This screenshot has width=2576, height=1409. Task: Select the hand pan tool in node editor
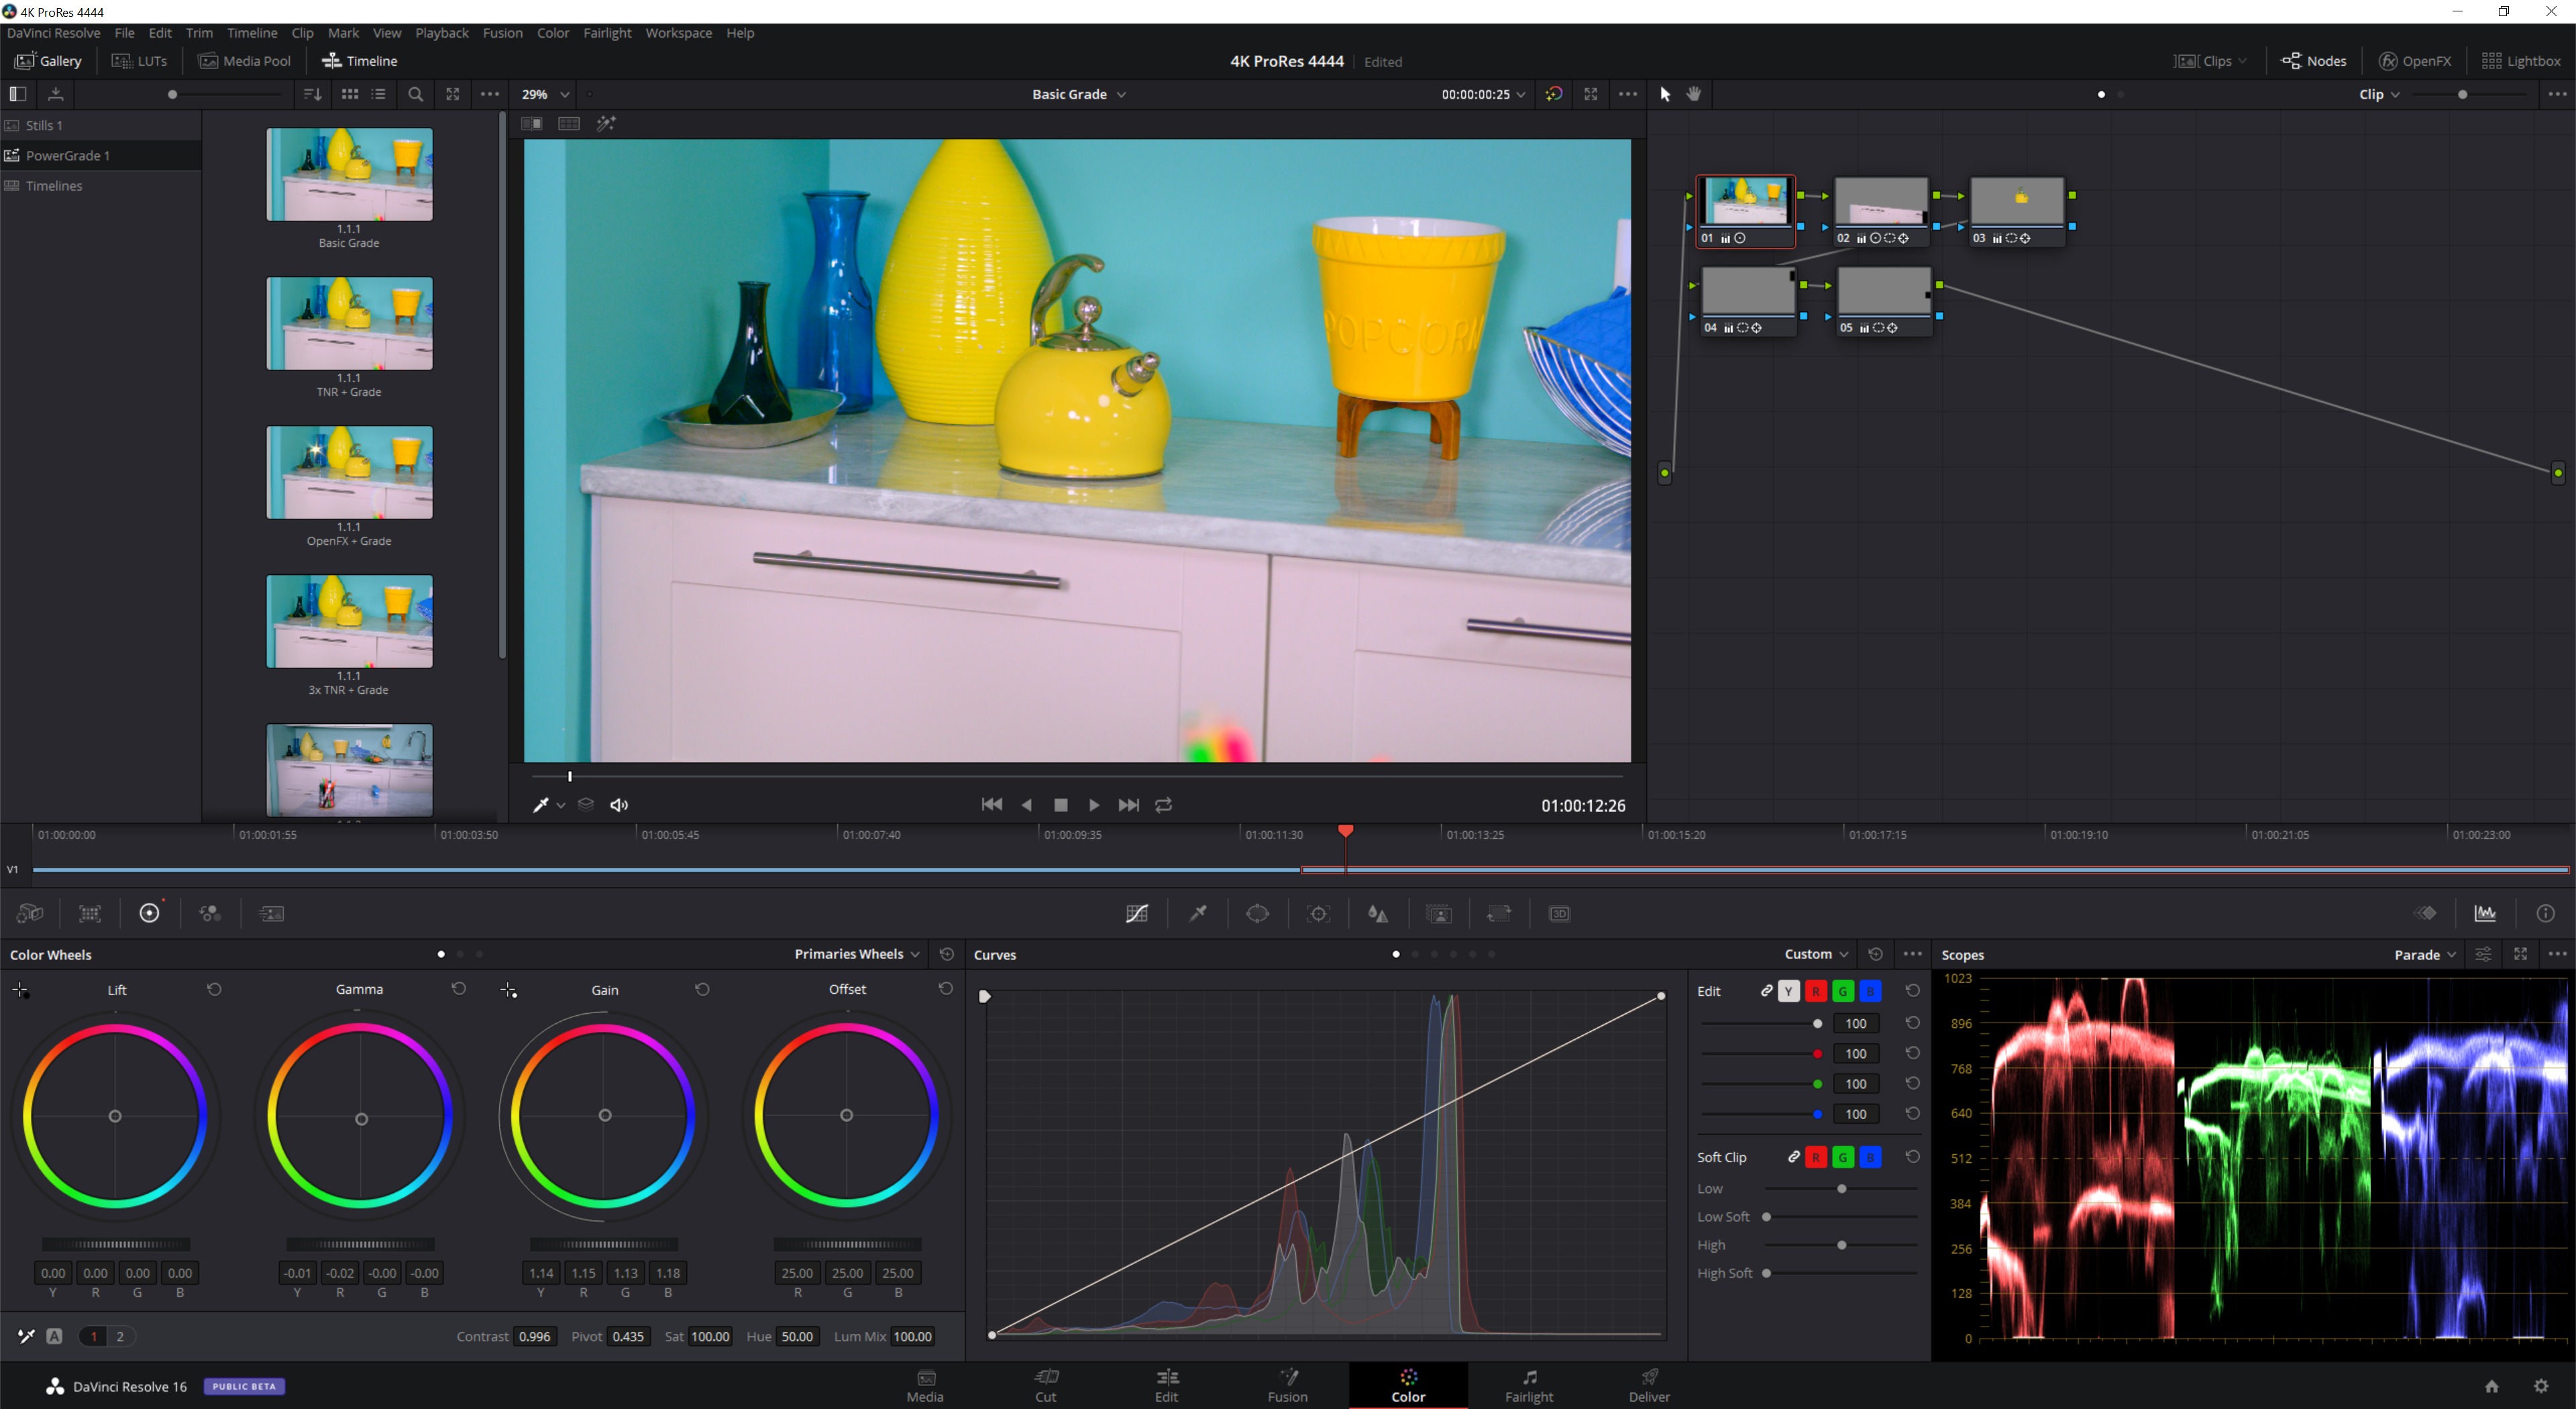1694,94
